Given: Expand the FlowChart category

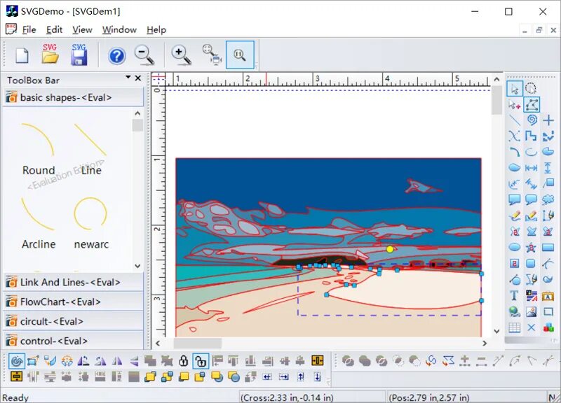Looking at the screenshot, I should coord(74,302).
